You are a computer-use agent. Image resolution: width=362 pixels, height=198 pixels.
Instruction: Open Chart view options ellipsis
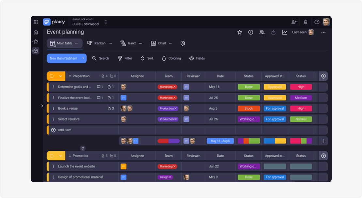pos(171,43)
